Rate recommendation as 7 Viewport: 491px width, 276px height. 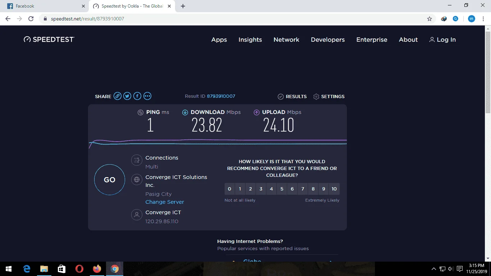point(303,189)
